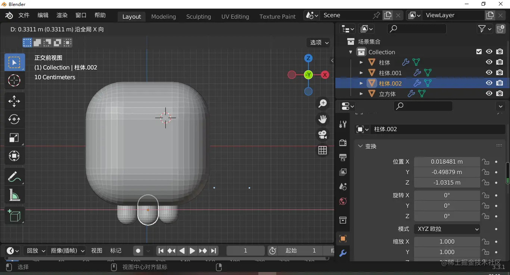The image size is (510, 275).
Task: Expand the 立方体 tree item
Action: [361, 94]
